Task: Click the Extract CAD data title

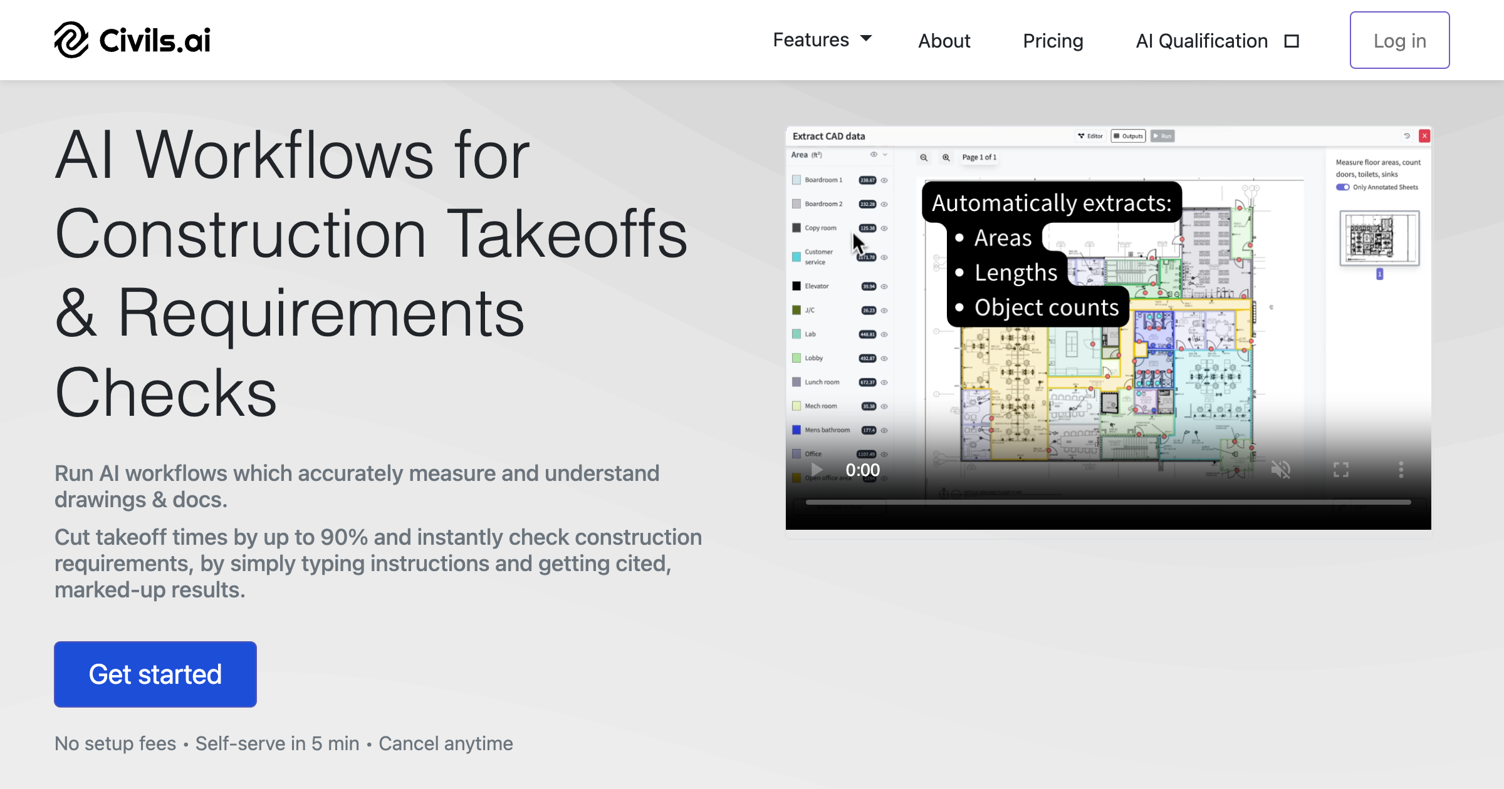Action: [x=828, y=136]
